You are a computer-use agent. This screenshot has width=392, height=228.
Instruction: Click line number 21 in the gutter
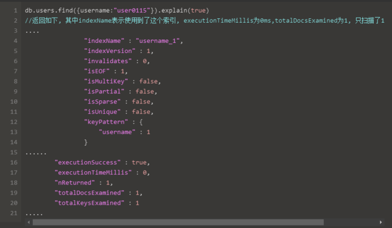14,213
